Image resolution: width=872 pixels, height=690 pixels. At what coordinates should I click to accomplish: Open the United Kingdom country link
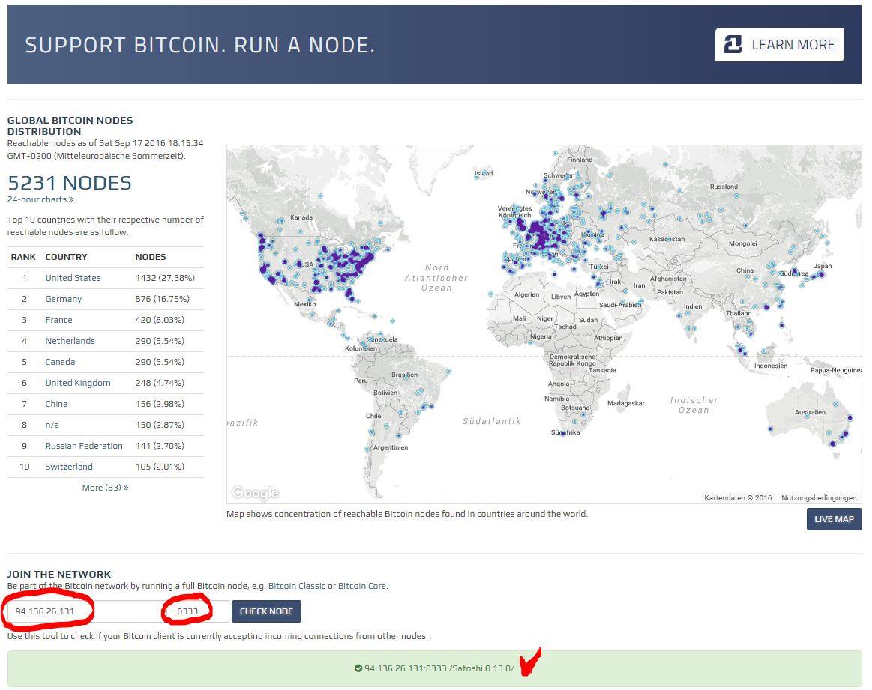pyautogui.click(x=78, y=383)
